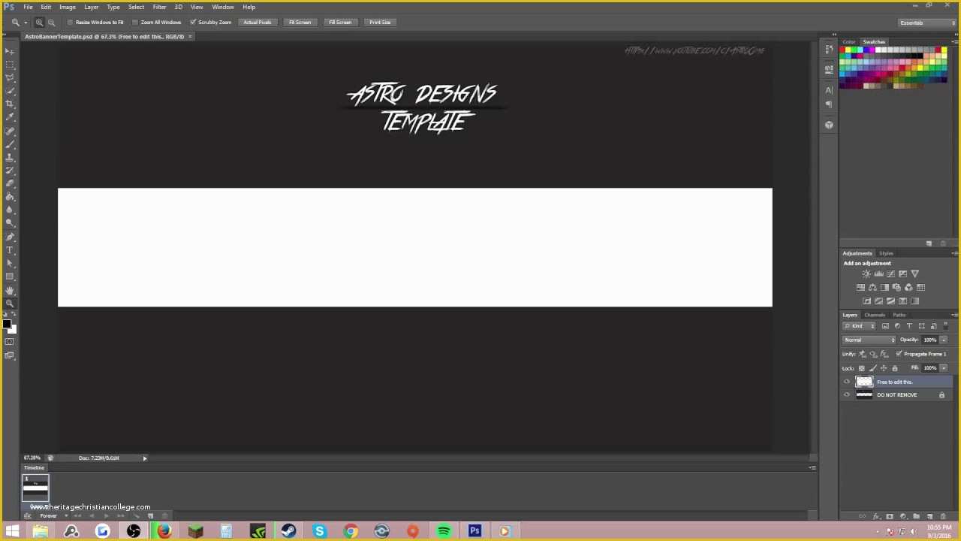The height and width of the screenshot is (541, 961).
Task: Select the Horizontal Type tool
Action: [x=10, y=249]
